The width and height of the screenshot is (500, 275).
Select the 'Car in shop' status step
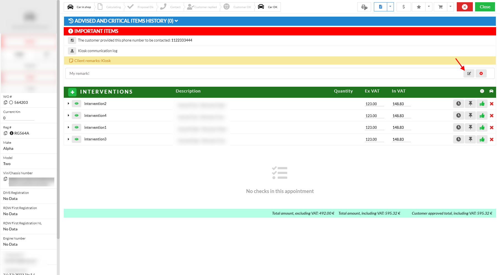pos(80,7)
